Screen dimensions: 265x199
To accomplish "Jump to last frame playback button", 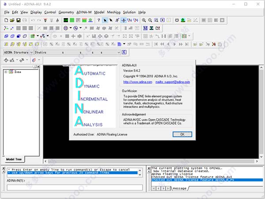I will [187, 44].
